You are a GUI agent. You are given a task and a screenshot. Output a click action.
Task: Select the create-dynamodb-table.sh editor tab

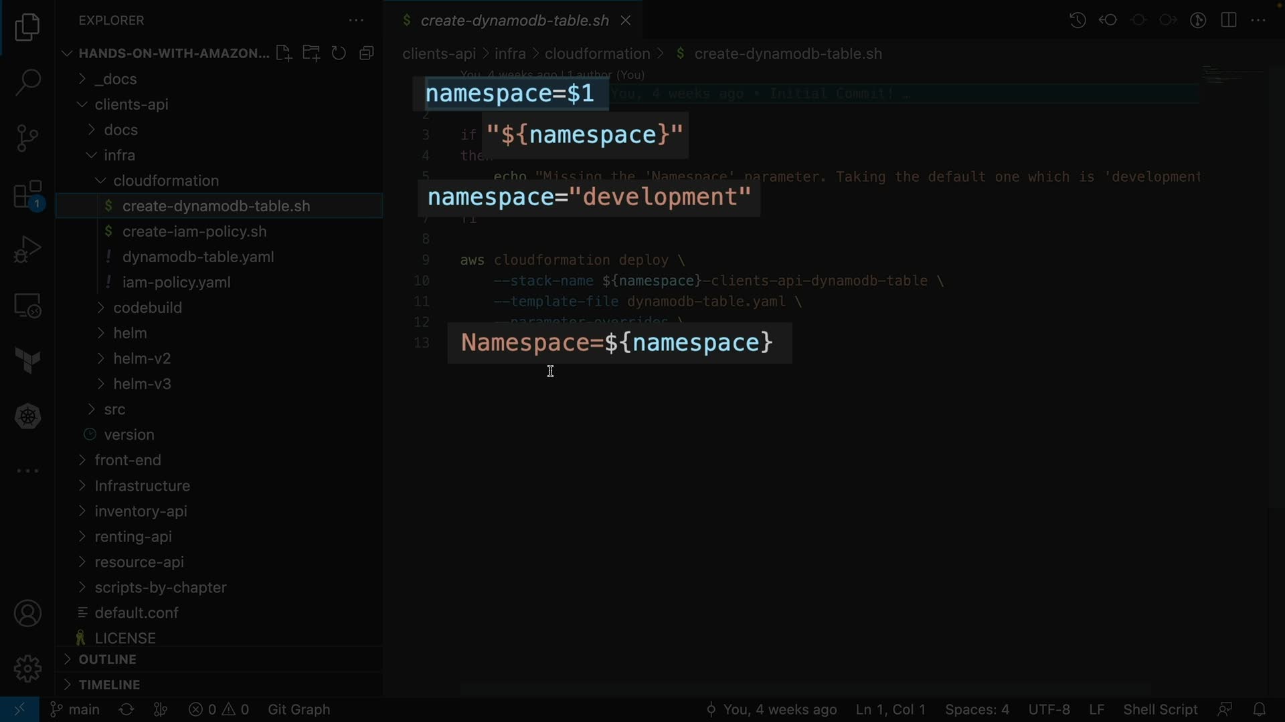tap(514, 21)
